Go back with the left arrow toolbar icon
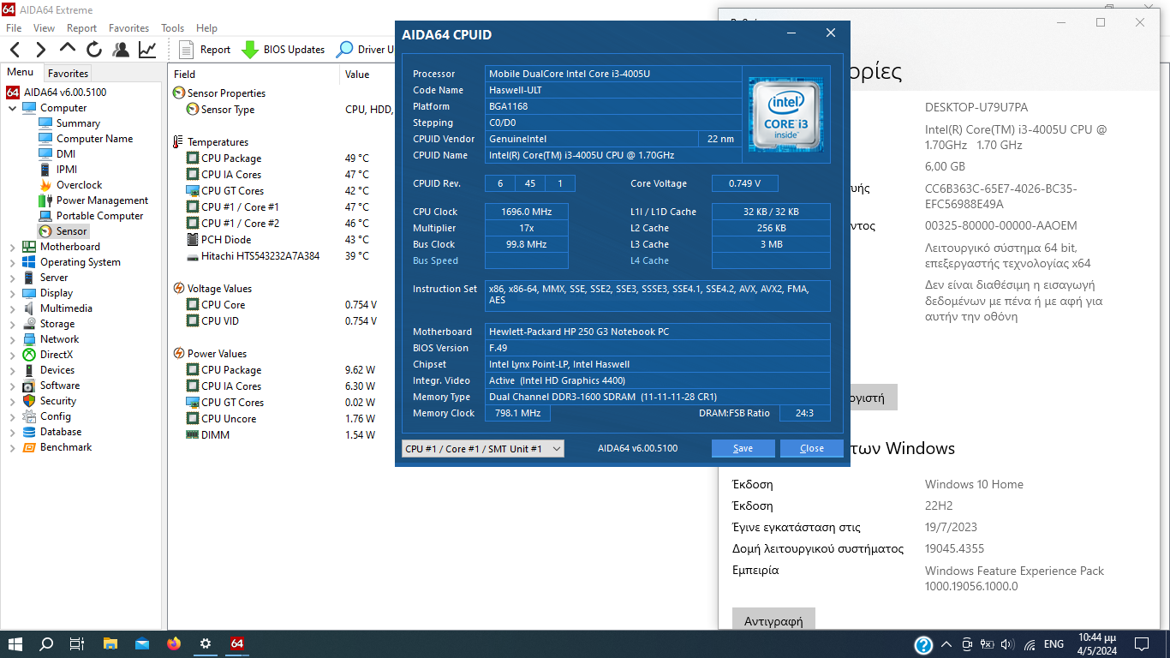 coord(15,50)
